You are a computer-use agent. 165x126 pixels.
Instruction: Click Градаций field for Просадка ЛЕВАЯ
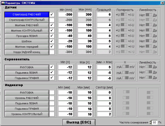[104, 36]
